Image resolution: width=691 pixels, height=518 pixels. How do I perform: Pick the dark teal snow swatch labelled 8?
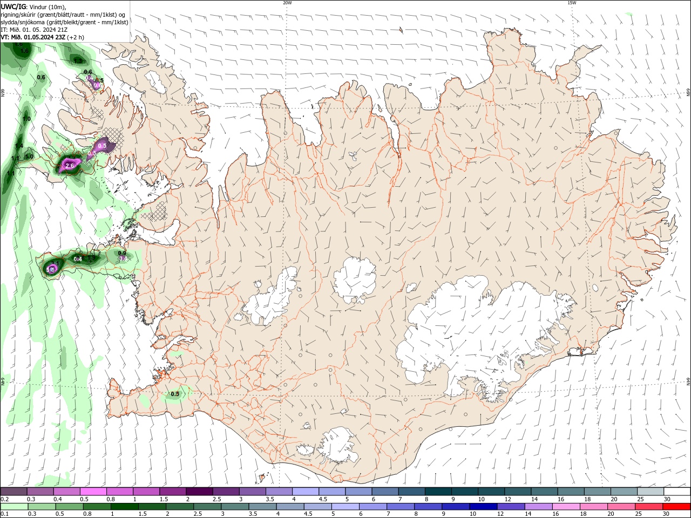[x=438, y=492]
